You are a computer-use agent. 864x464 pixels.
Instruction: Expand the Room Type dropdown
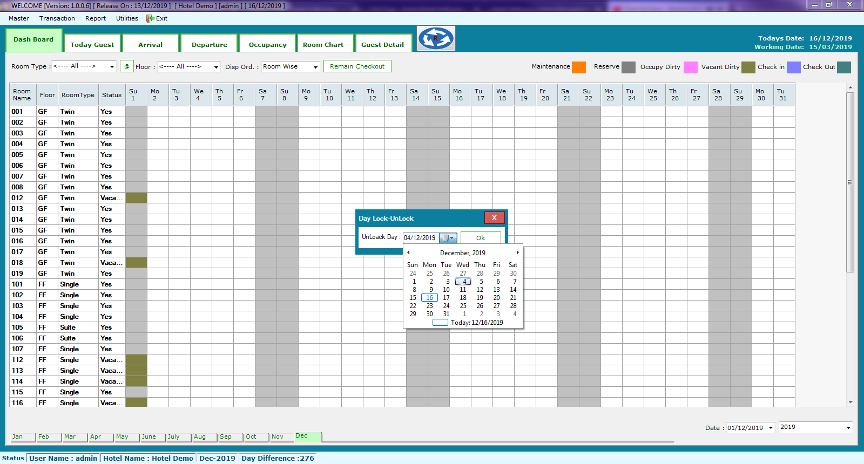click(112, 66)
